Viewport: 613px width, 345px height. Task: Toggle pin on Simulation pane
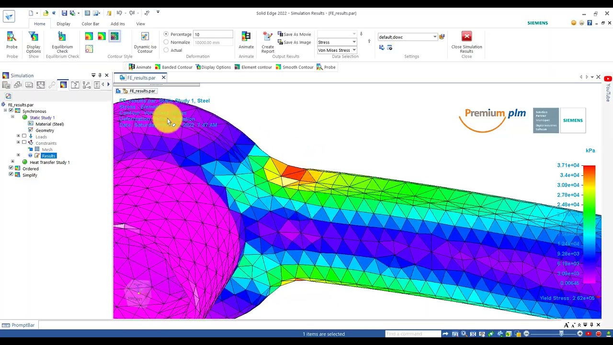point(100,75)
